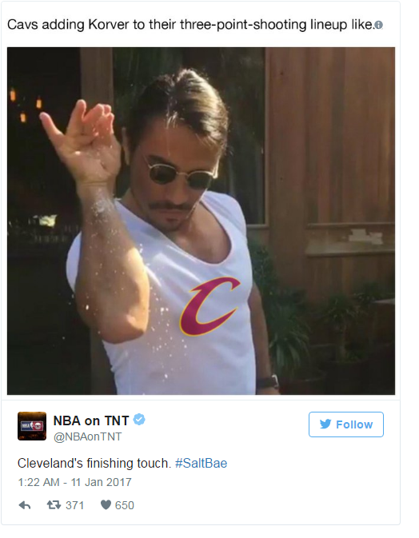The height and width of the screenshot is (538, 419).
Task: Open the tweet timestamp 11 Jan 2017
Action: [x=74, y=482]
